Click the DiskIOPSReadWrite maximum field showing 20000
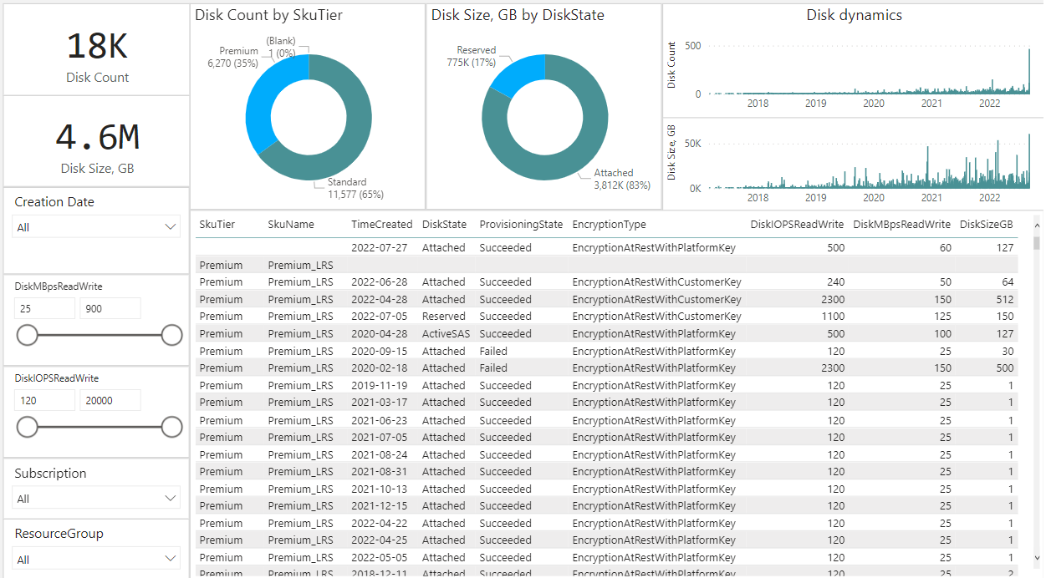 tap(110, 400)
